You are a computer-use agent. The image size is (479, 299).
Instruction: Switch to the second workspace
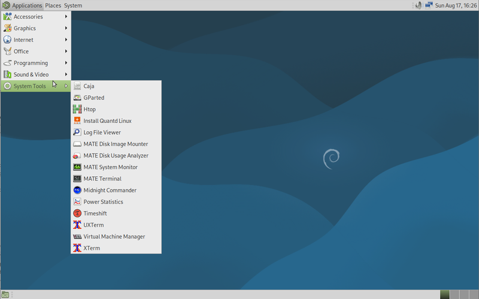coord(454,294)
